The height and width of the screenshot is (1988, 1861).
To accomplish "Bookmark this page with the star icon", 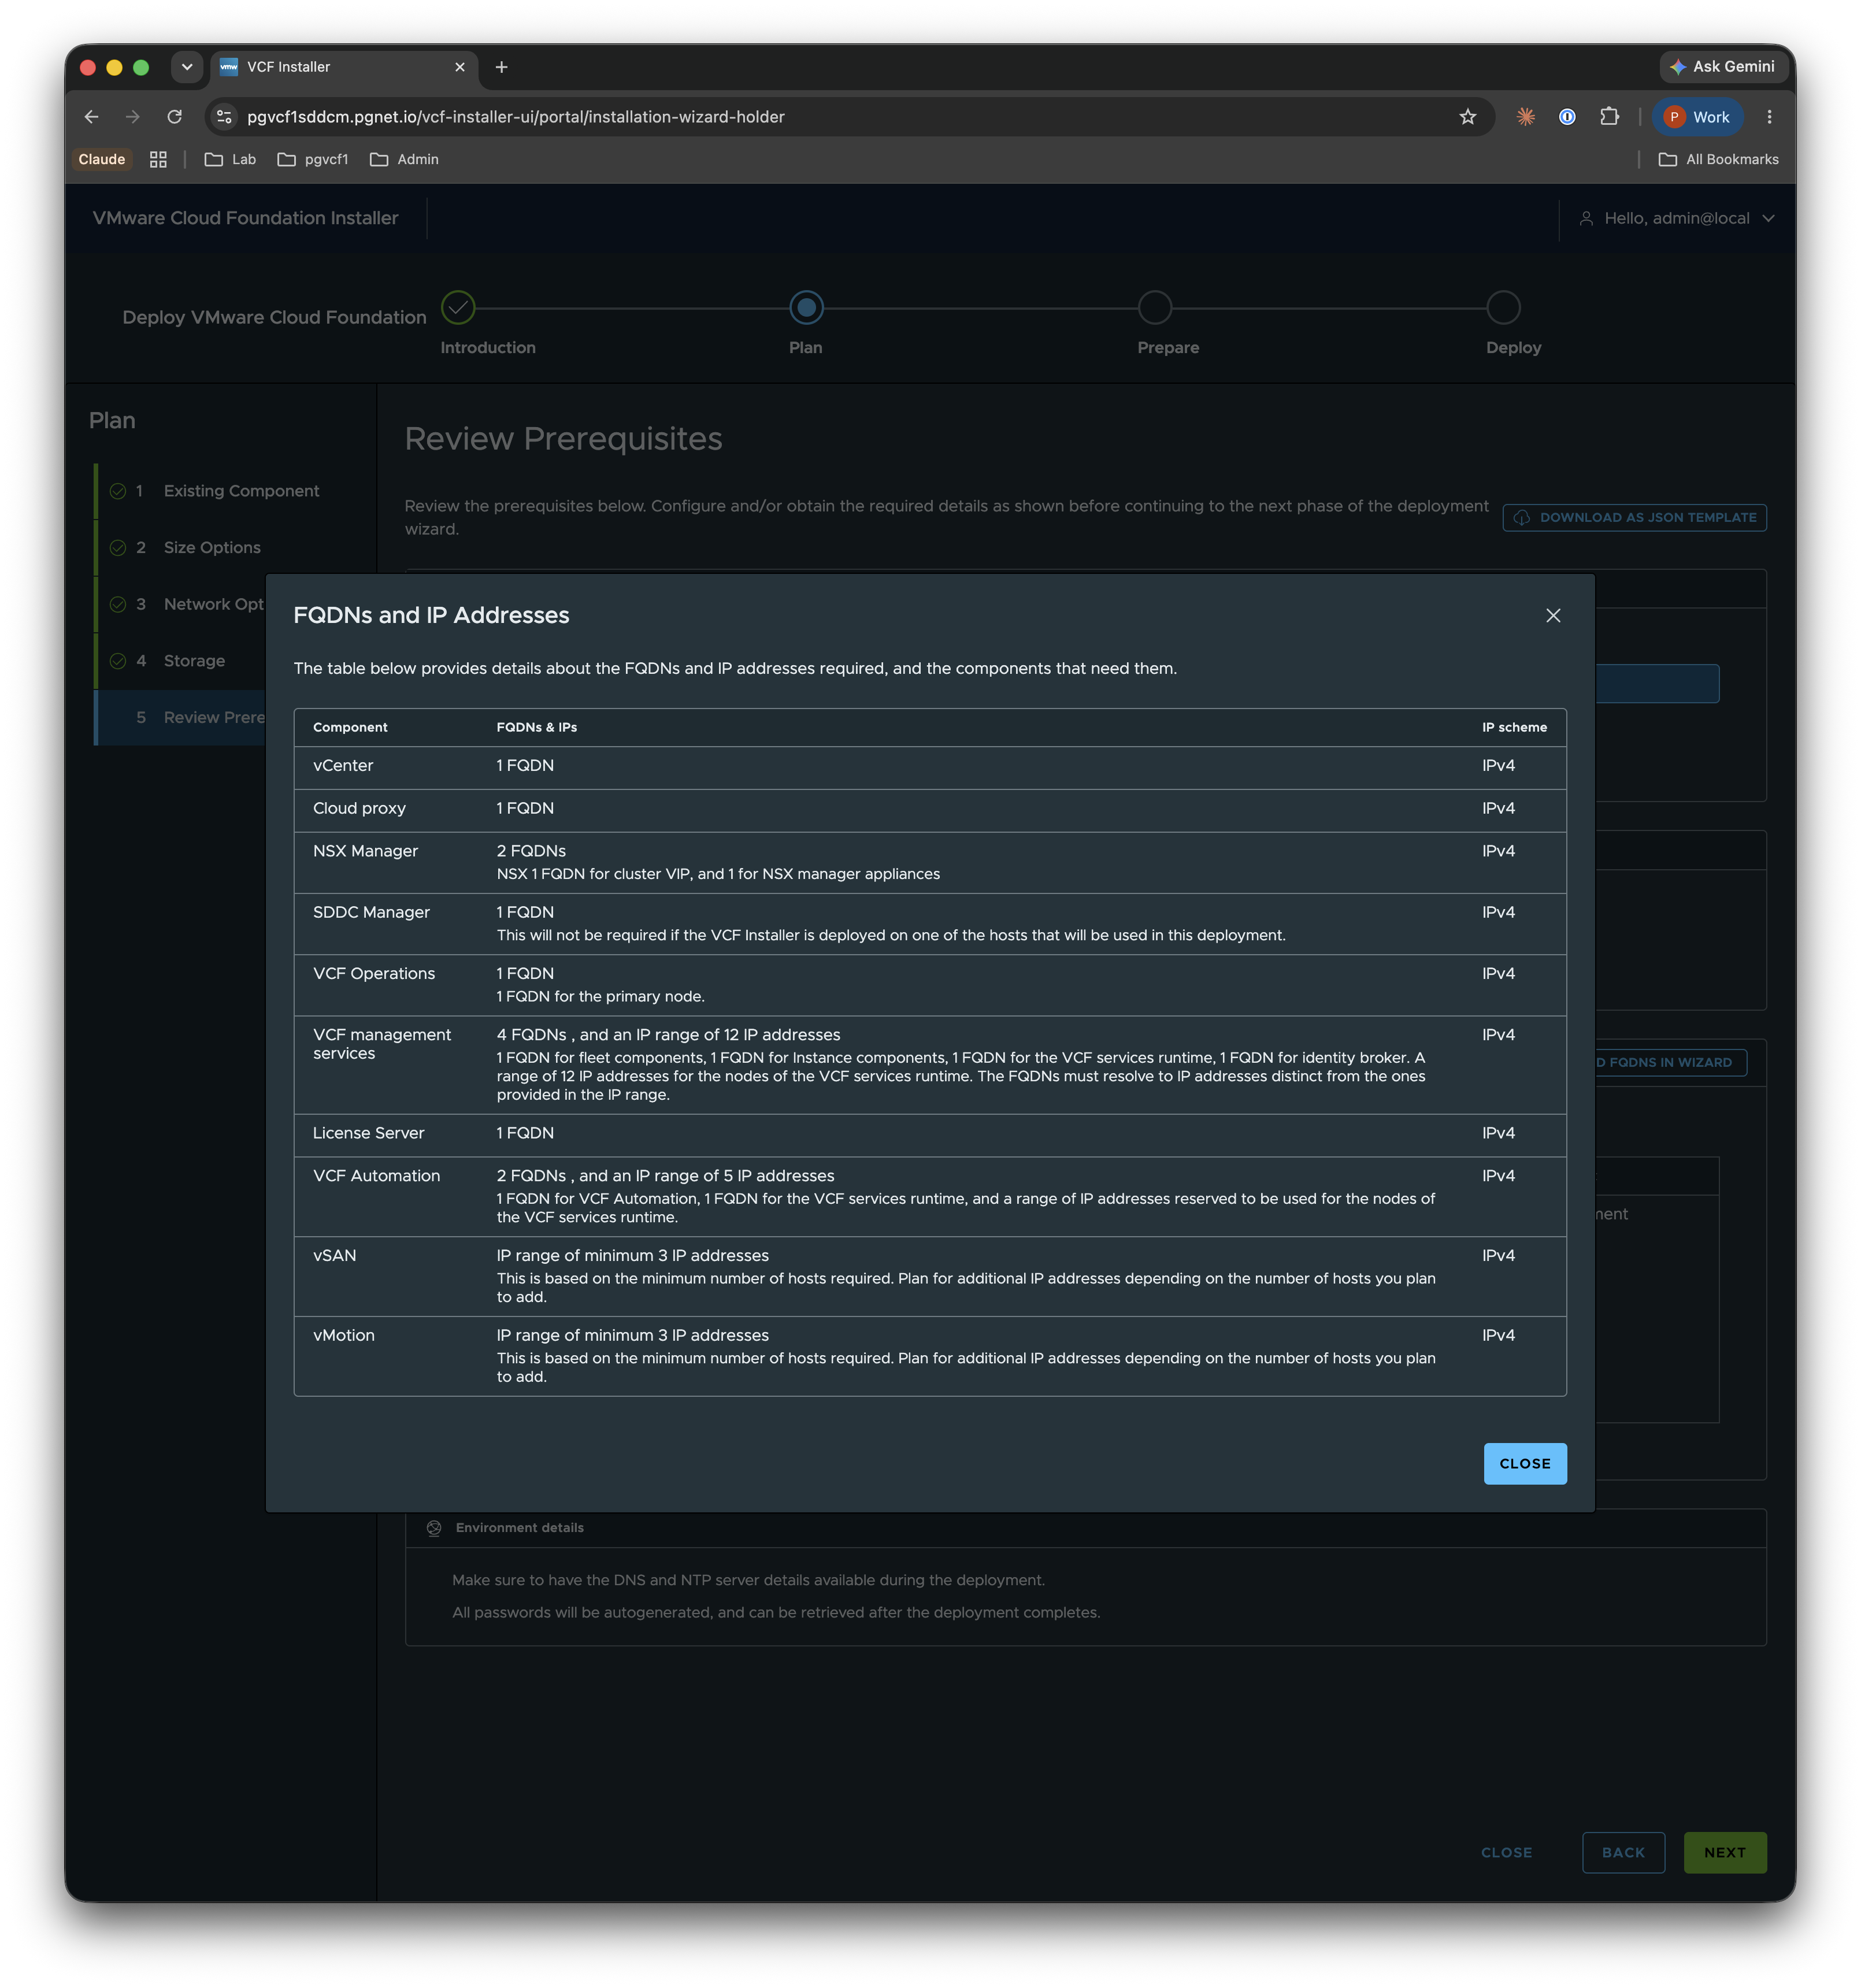I will [x=1467, y=117].
